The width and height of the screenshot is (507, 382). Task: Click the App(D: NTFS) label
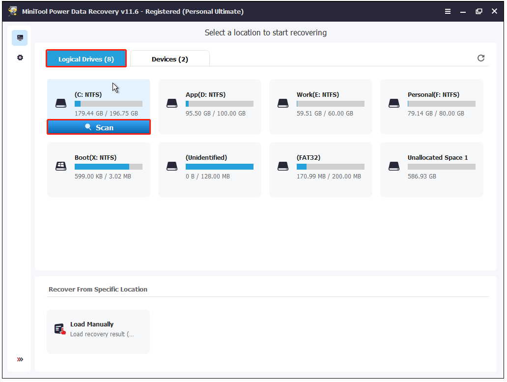point(206,95)
